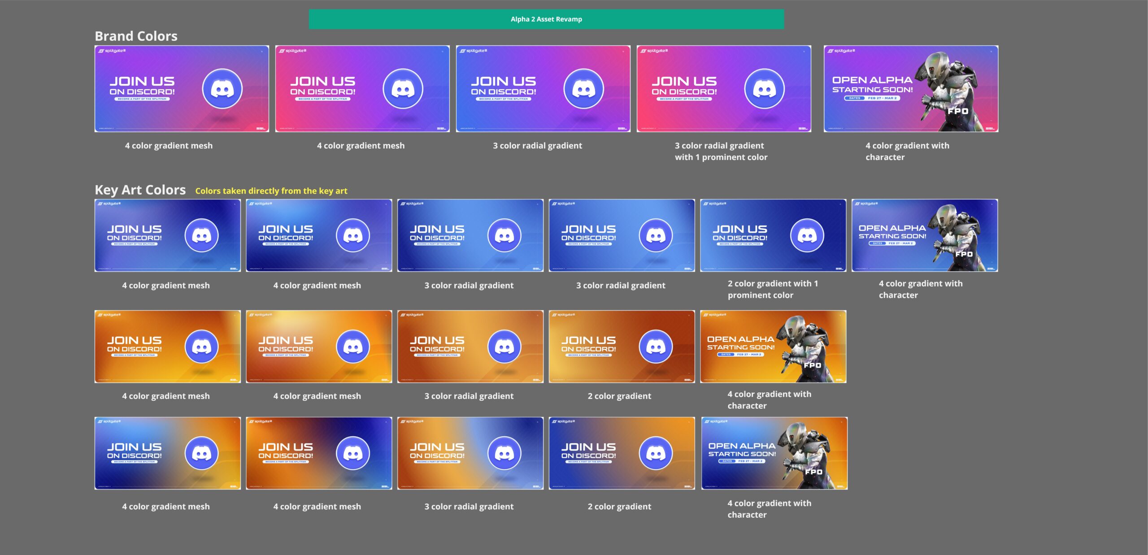The image size is (1148, 555).
Task: Click 'OPEN ALPHA STARTING SOON!' text on all-orange banner
Action: [740, 343]
